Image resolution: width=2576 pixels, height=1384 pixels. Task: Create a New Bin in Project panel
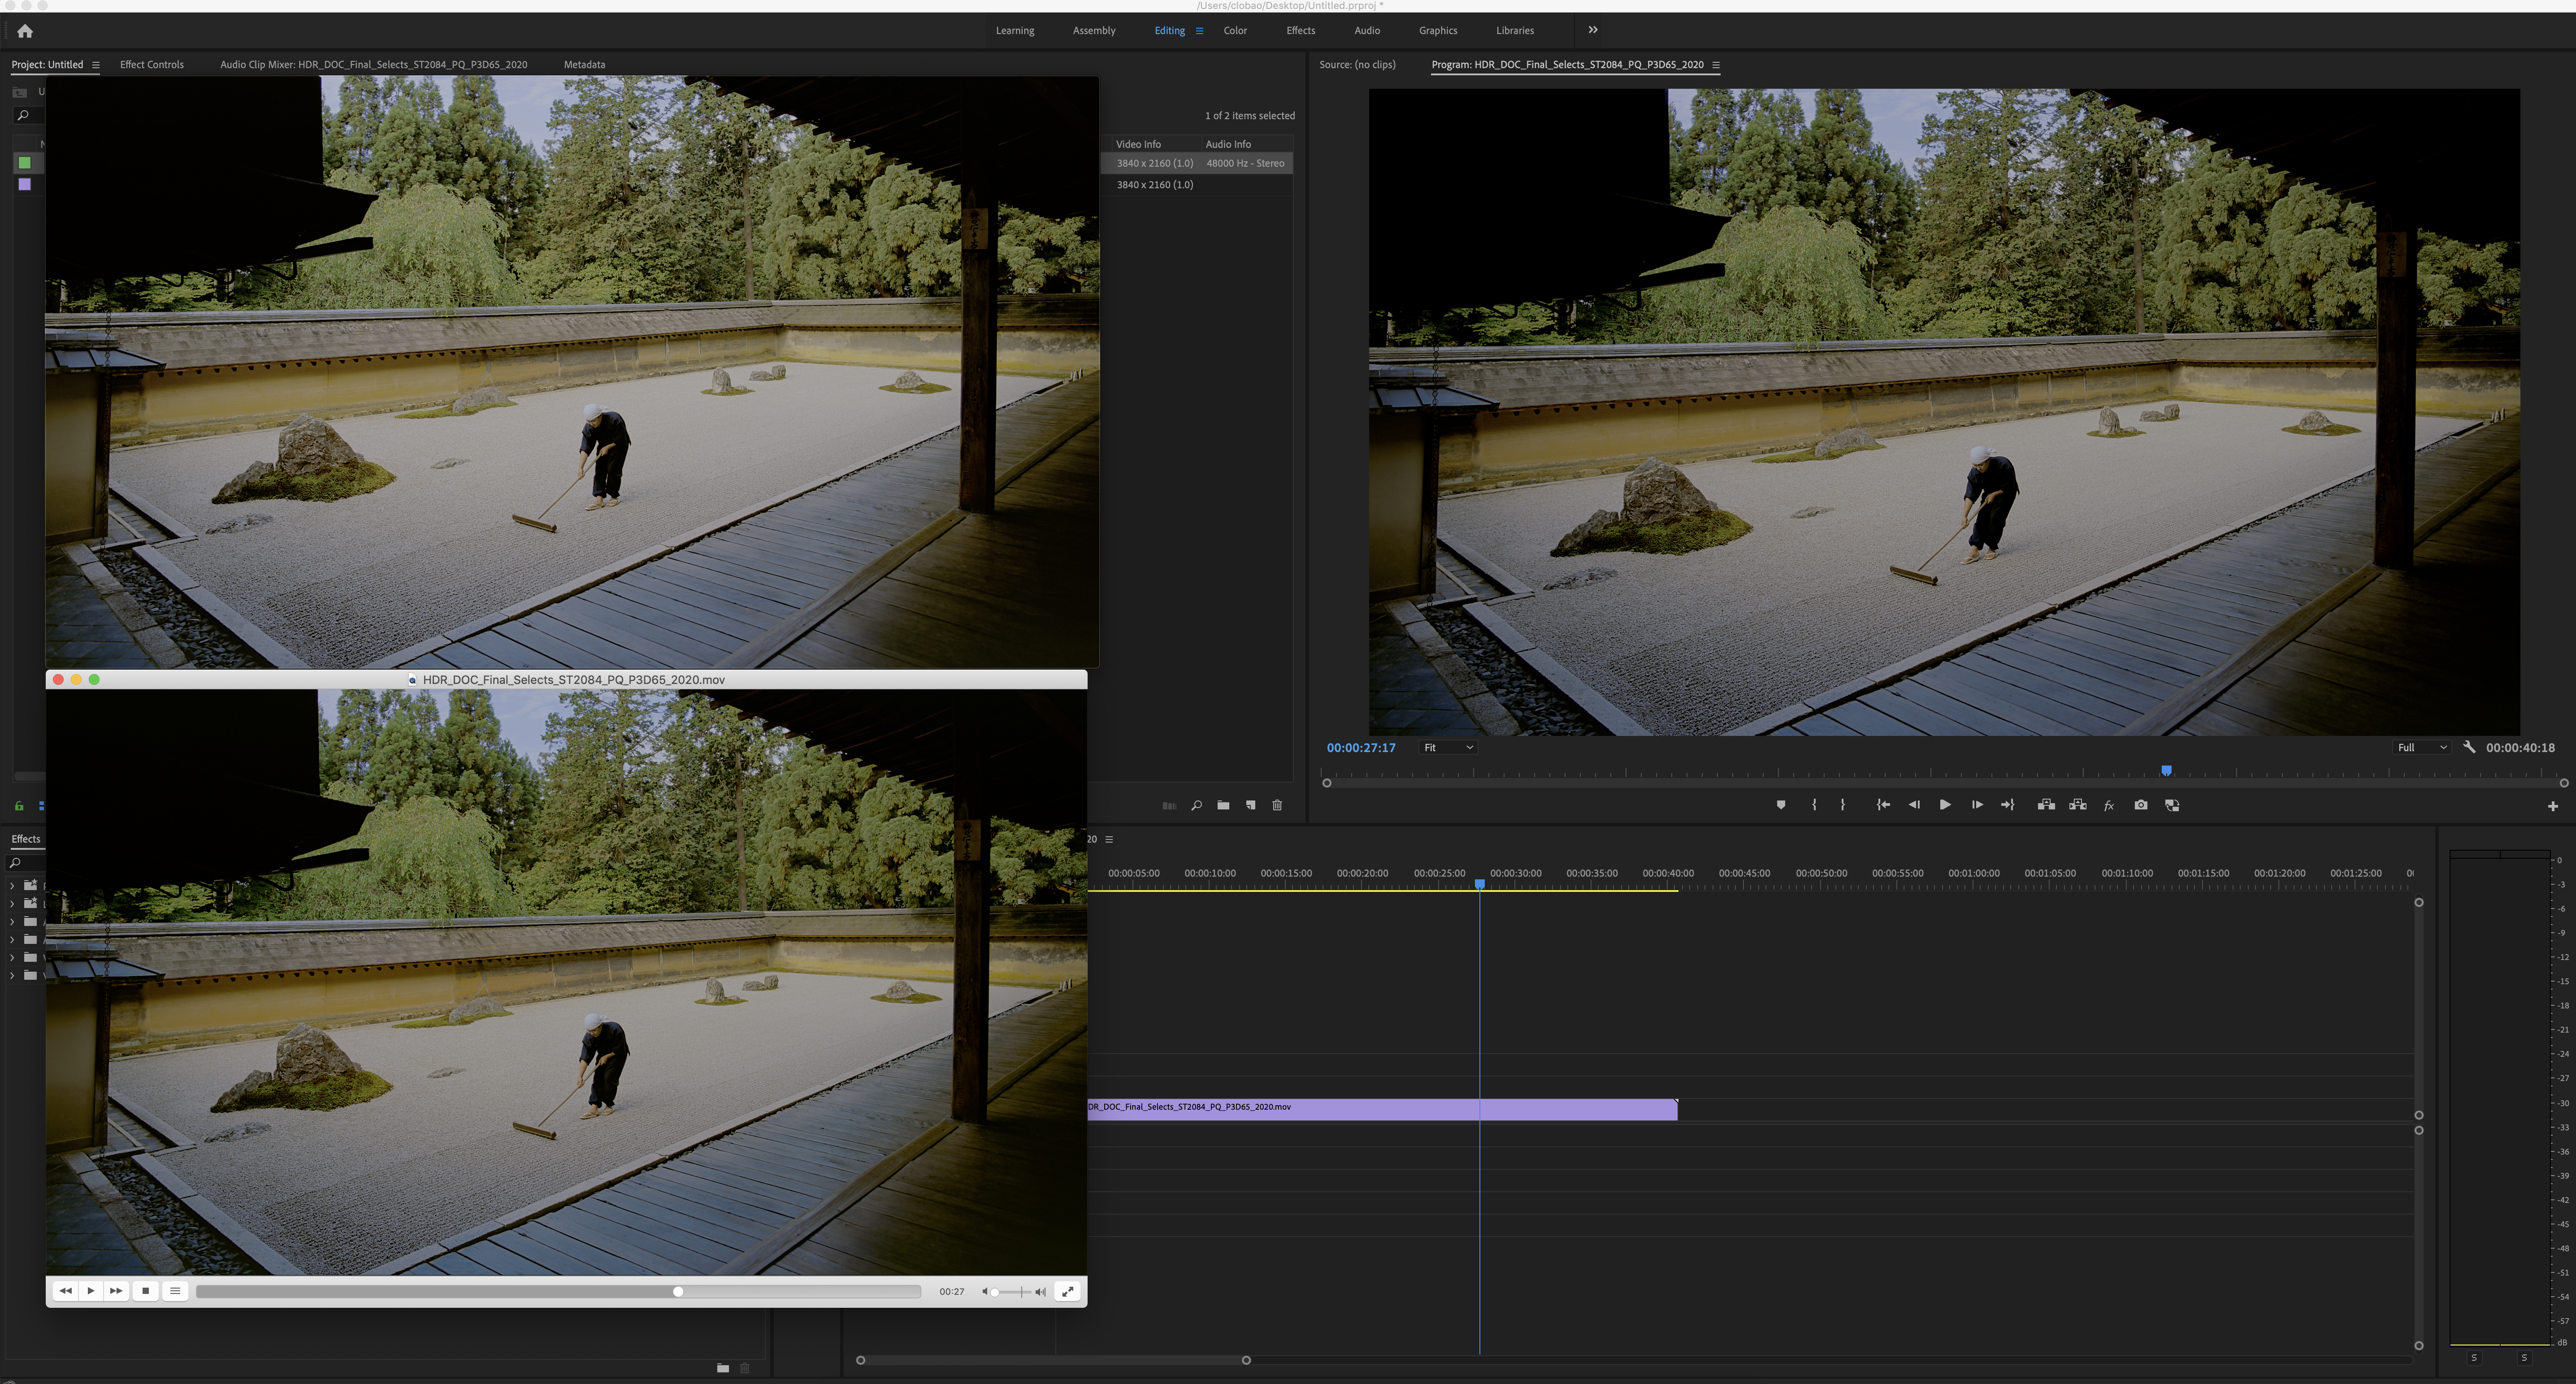[1223, 806]
